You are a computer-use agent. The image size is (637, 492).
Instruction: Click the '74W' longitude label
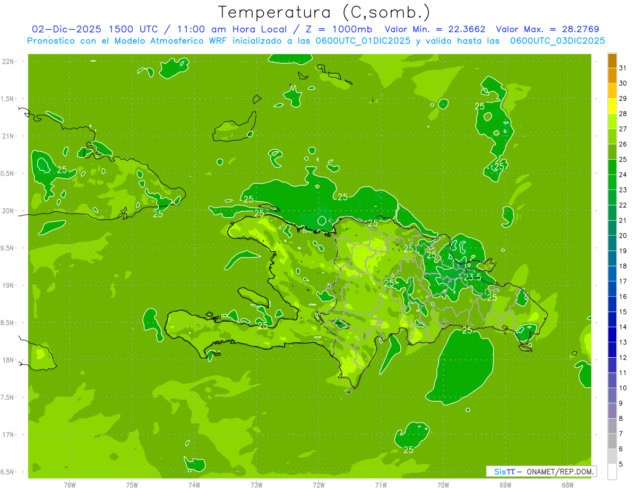coord(194,485)
